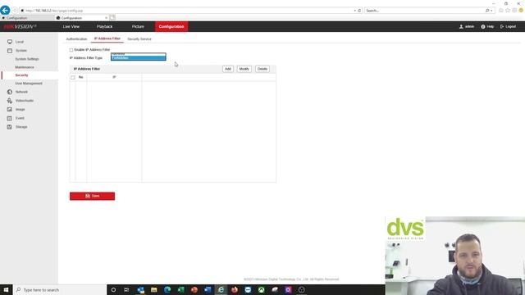Image resolution: width=525 pixels, height=295 pixels.
Task: Switch to the Picture tab
Action: coord(138,26)
